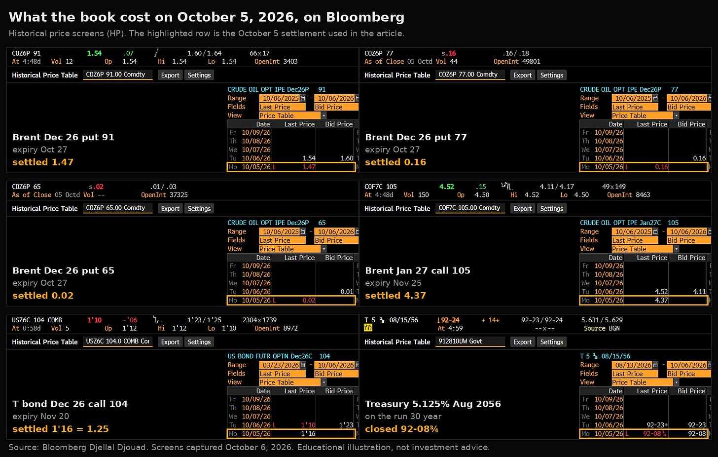
Task: Select highlighted 10/05/26 row with 4.37
Action: pos(644,300)
